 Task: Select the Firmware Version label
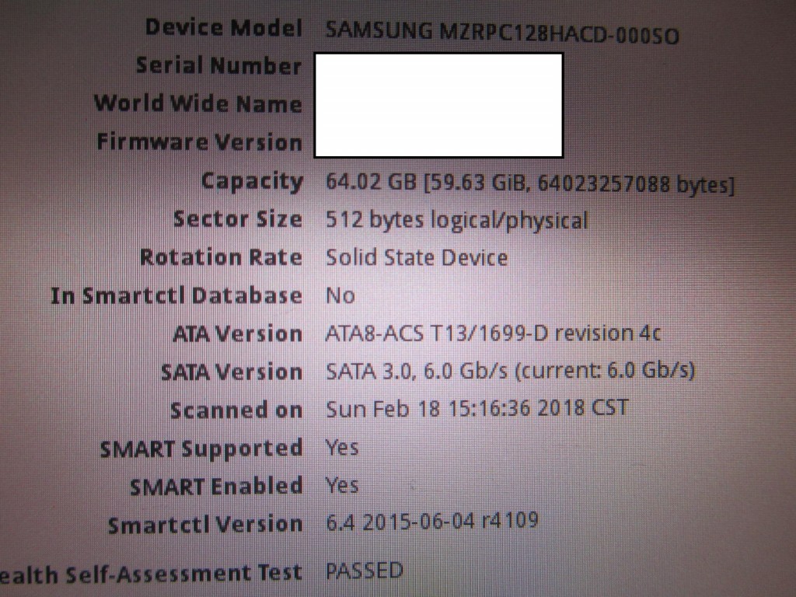200,141
